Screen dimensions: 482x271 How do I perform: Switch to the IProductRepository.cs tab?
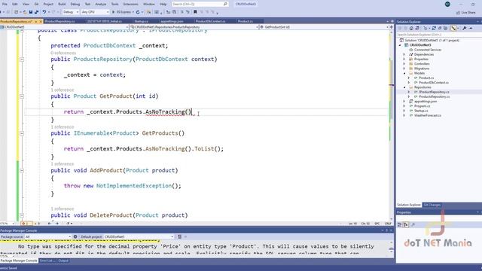59,21
